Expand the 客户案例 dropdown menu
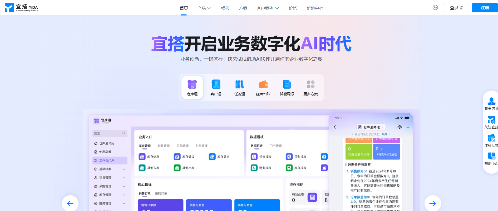This screenshot has width=498, height=211. pyautogui.click(x=268, y=8)
